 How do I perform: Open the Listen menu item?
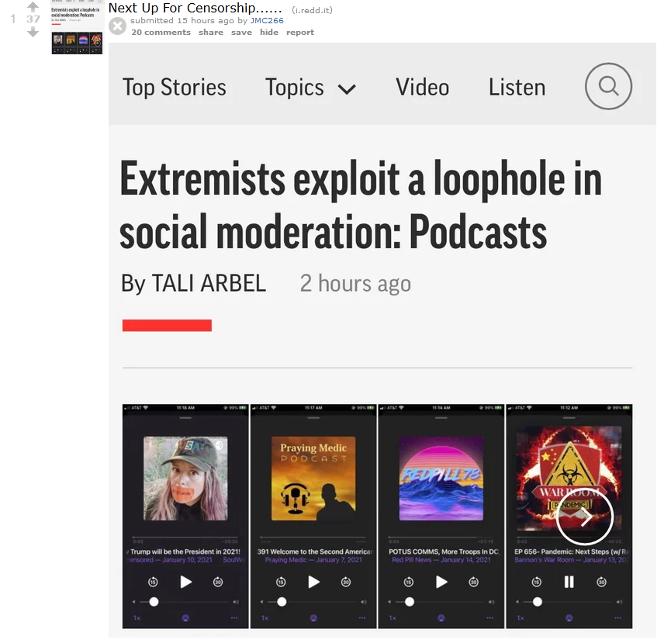[x=517, y=88]
